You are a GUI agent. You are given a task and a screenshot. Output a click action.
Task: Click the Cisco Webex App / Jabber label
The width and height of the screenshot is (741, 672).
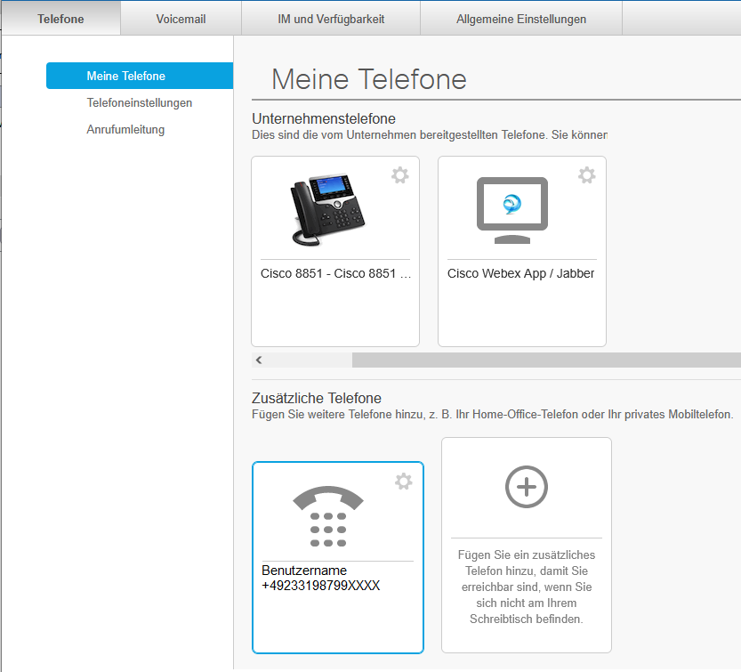(521, 273)
